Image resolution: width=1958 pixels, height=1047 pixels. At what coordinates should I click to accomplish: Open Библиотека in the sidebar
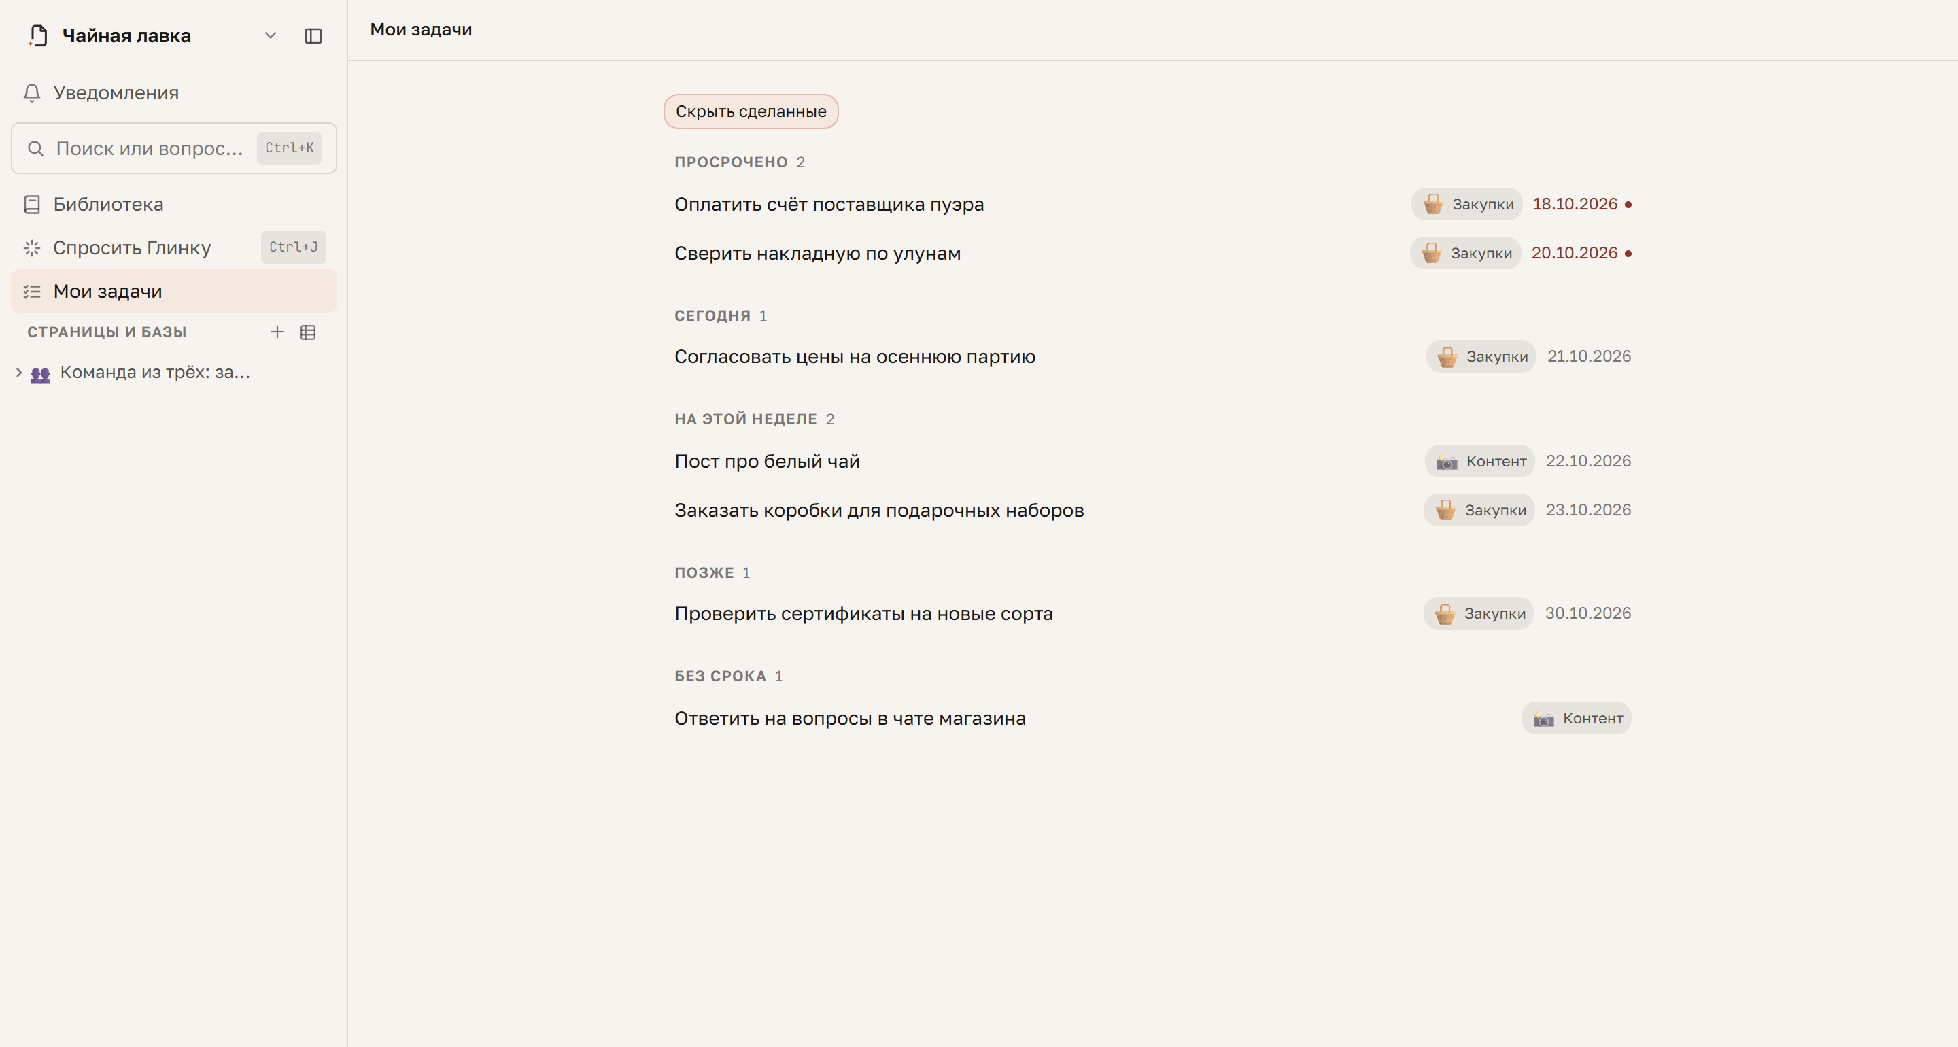point(174,205)
